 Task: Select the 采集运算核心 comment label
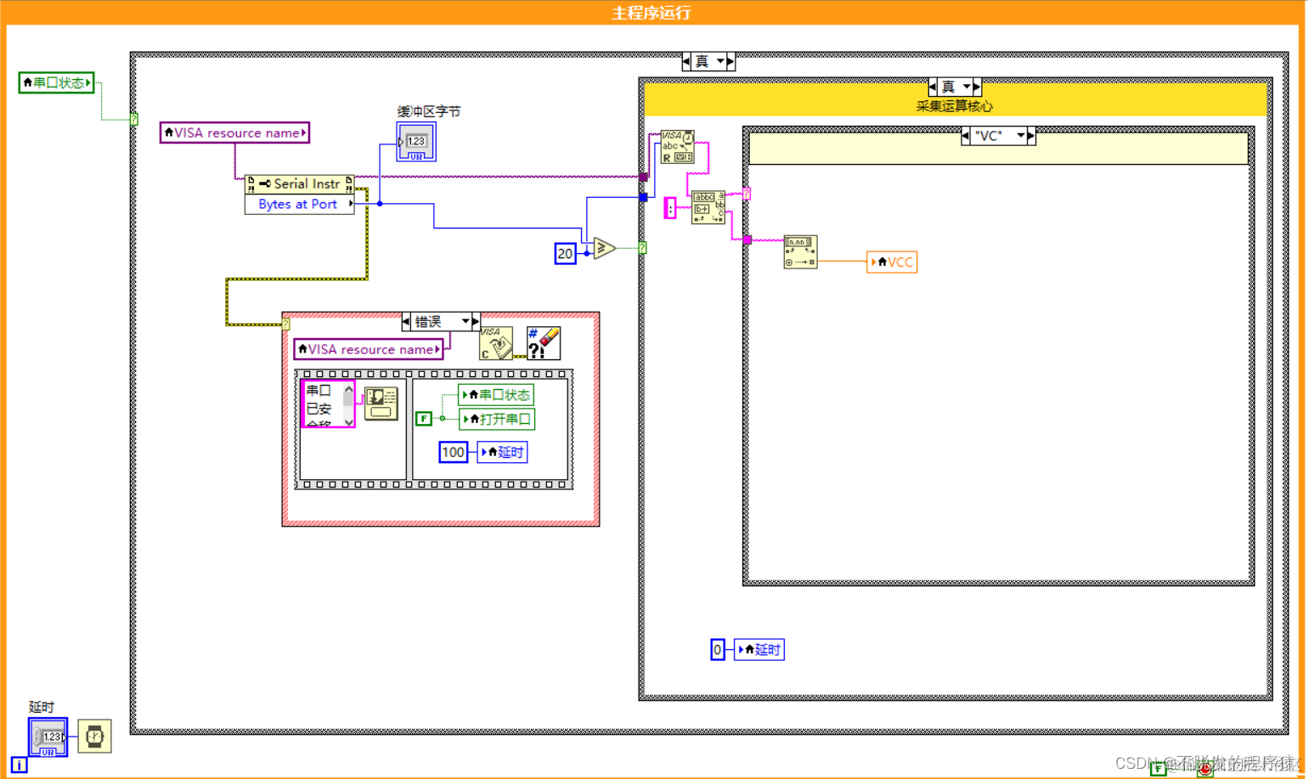pyautogui.click(x=954, y=106)
